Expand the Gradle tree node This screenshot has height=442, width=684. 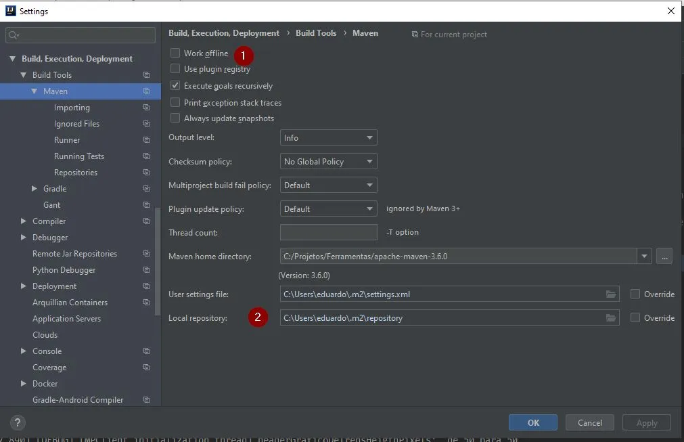click(x=35, y=188)
